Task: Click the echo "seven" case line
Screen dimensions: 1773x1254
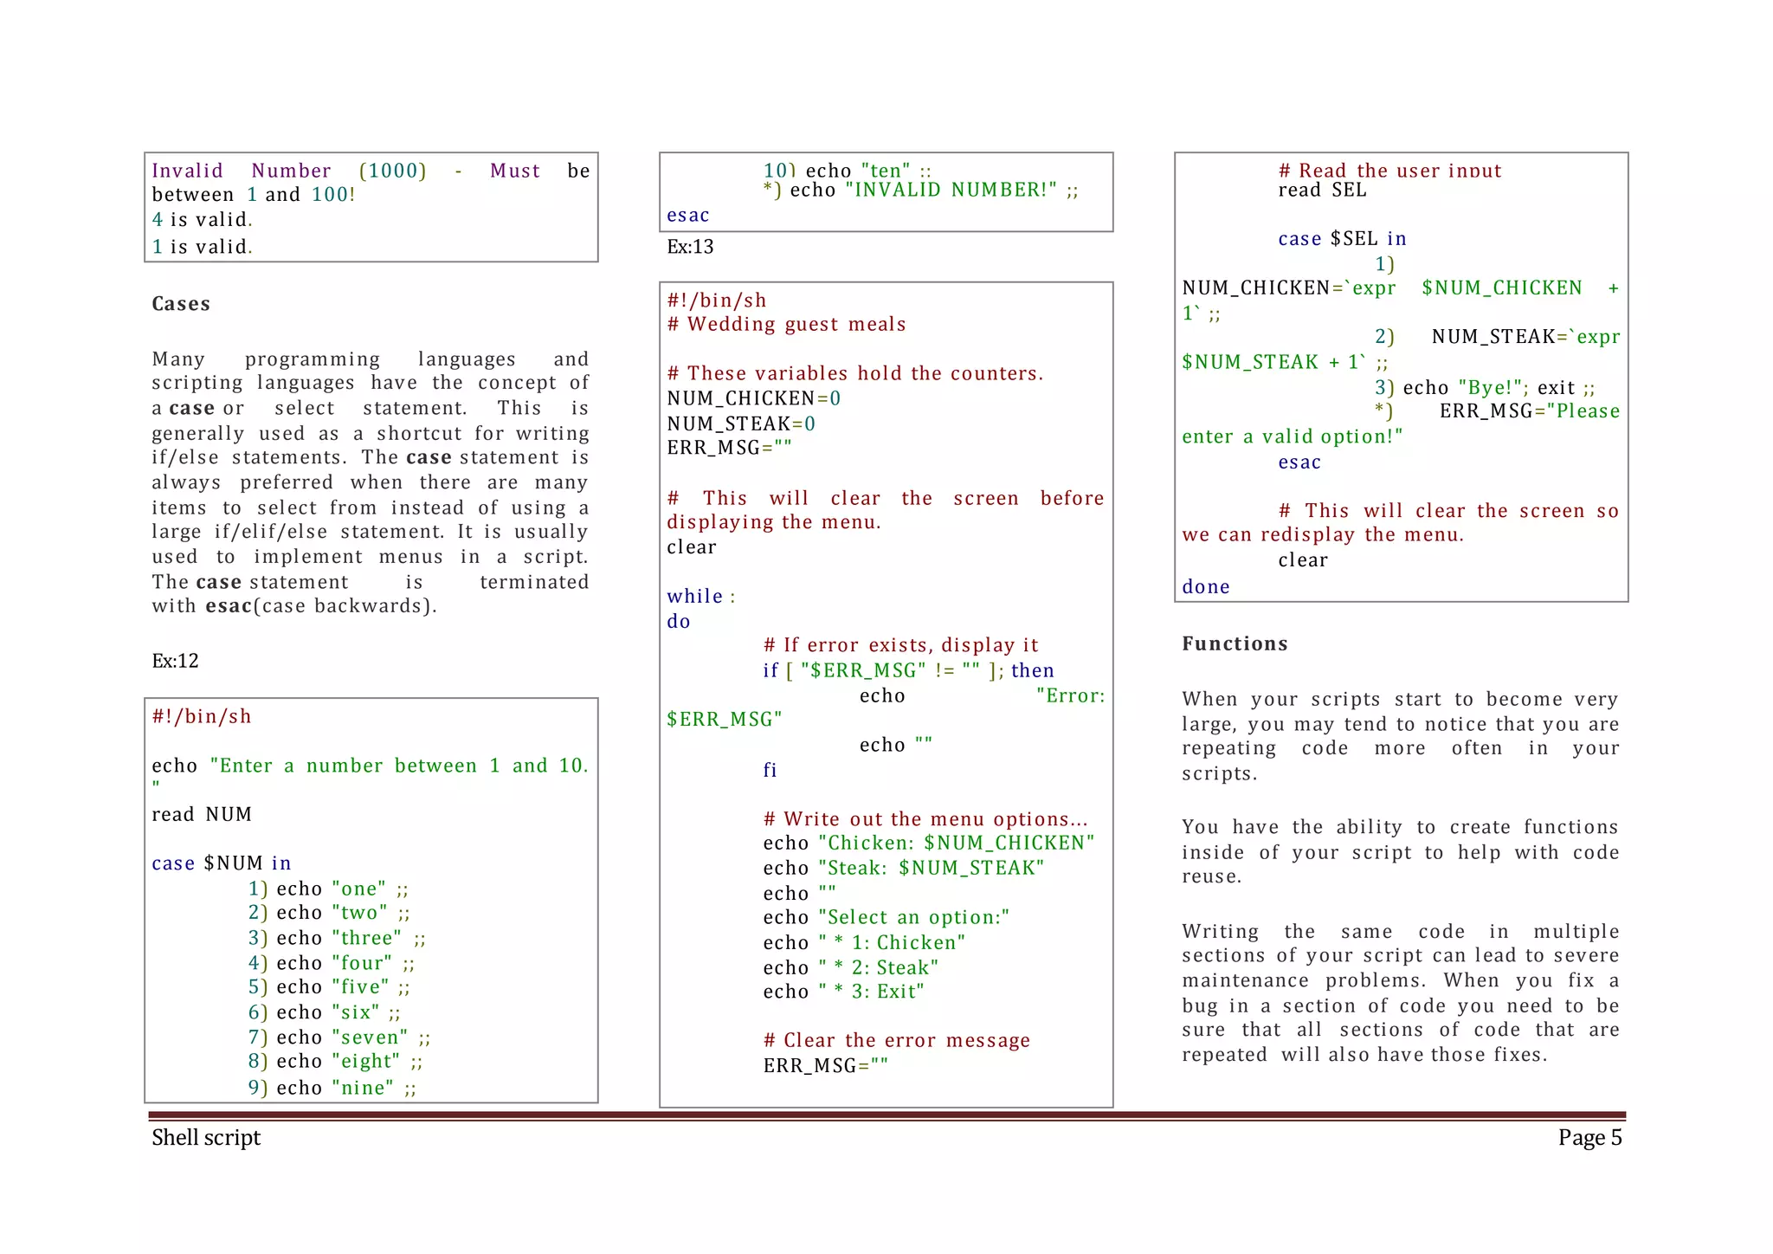Action: [x=339, y=1037]
